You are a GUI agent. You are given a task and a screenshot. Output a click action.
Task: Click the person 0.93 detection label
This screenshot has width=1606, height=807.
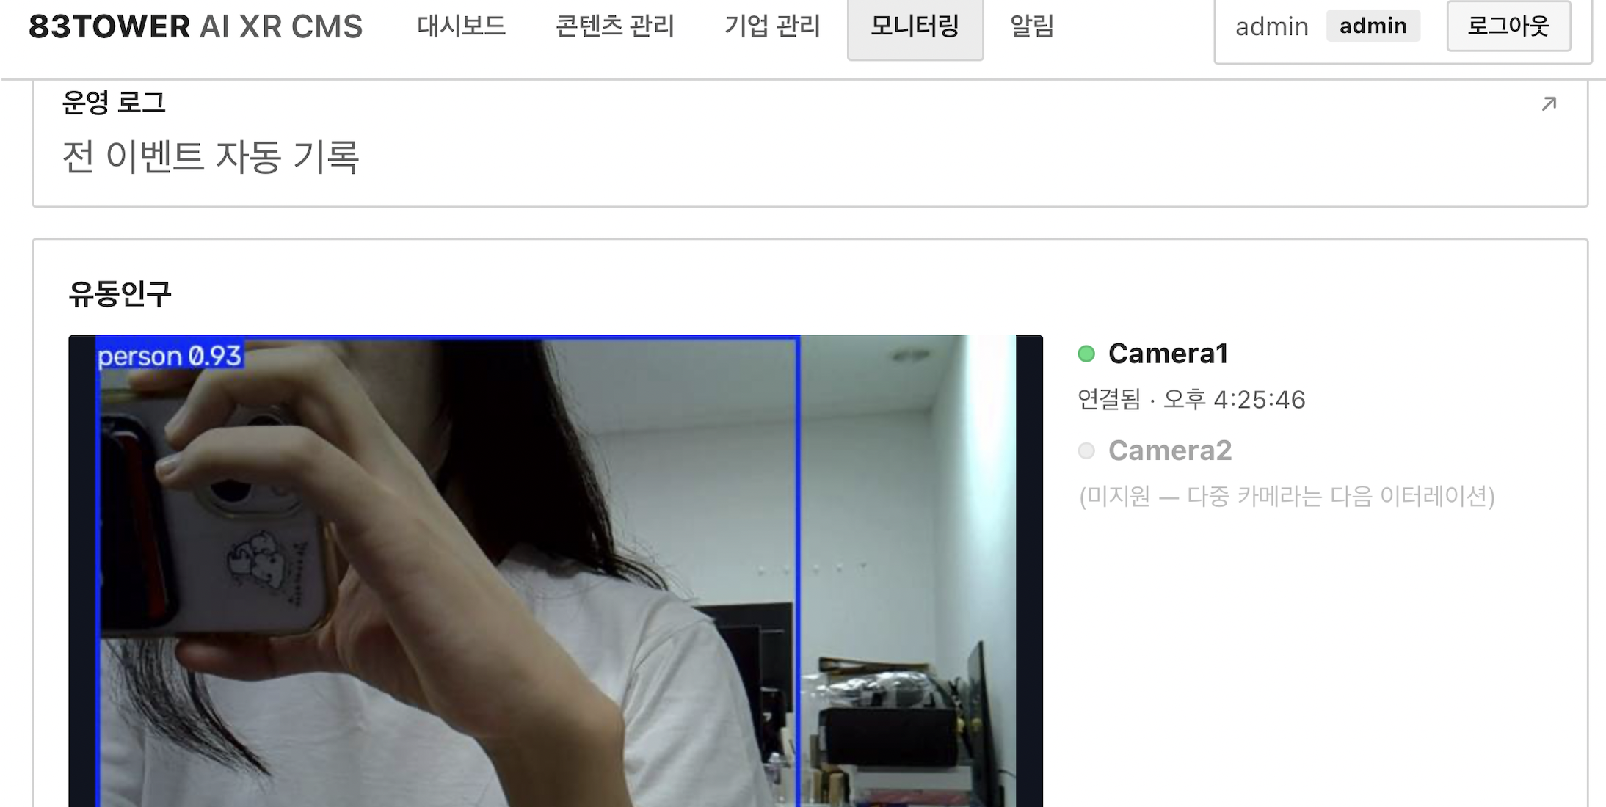[170, 356]
